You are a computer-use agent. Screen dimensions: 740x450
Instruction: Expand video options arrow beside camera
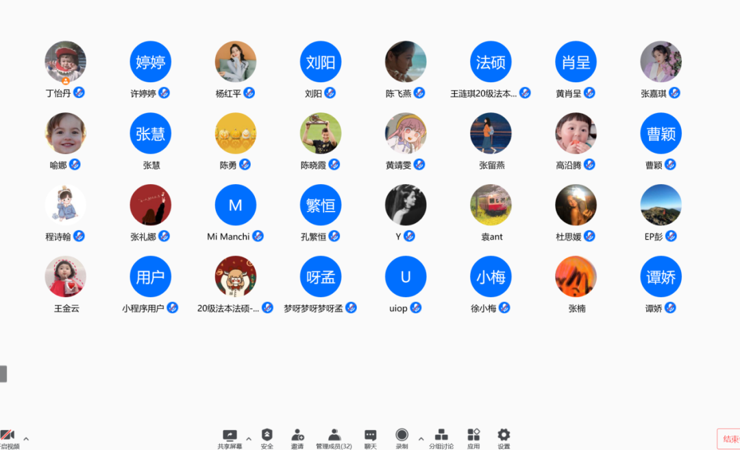pos(26,439)
